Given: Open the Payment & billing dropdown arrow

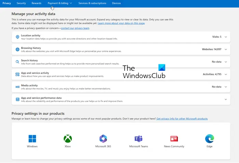Looking at the screenshot, I should coord(71,3).
